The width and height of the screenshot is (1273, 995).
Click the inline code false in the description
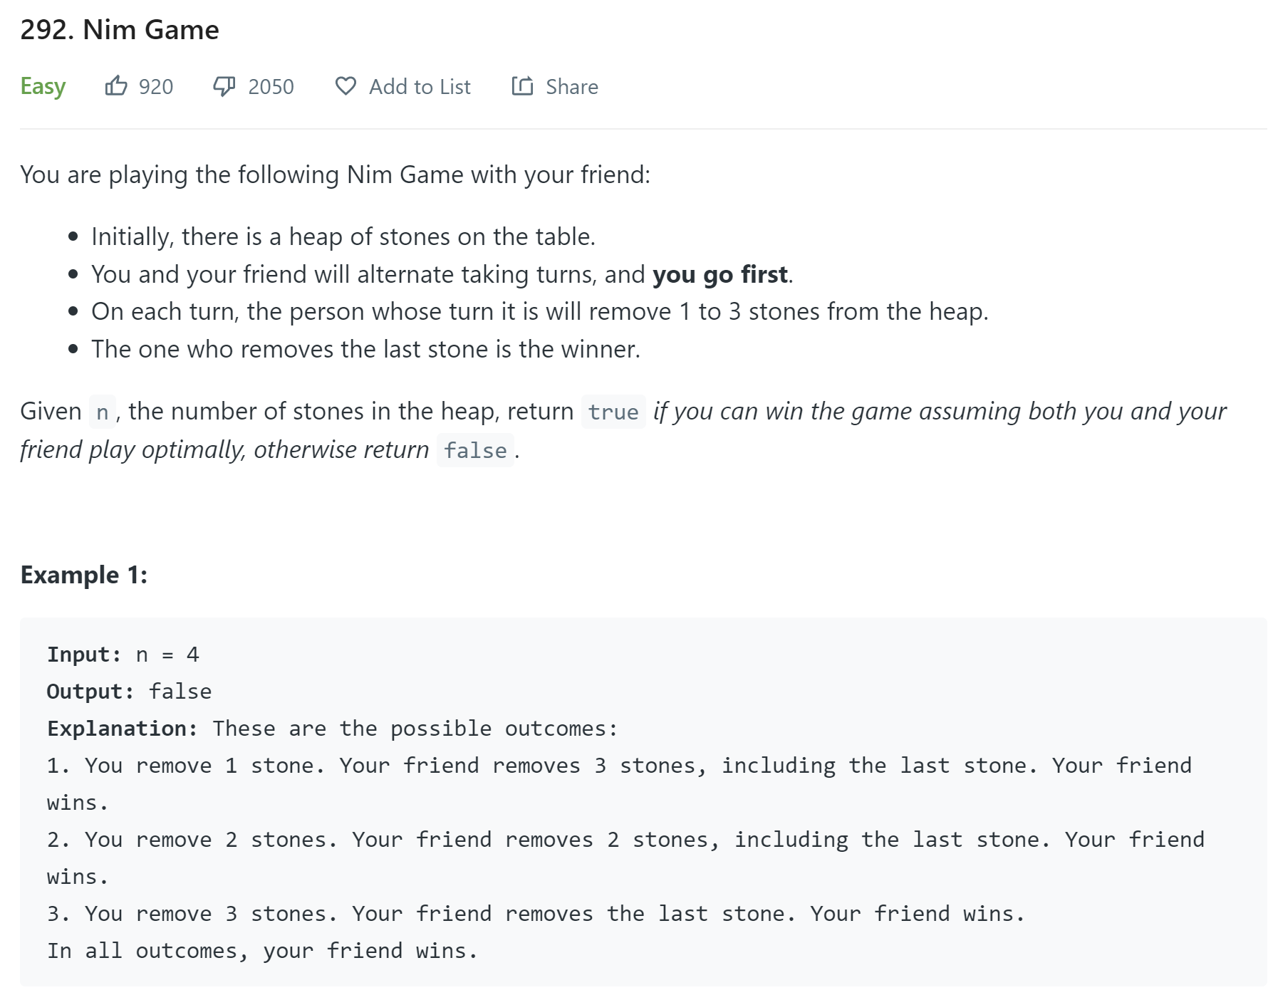475,450
